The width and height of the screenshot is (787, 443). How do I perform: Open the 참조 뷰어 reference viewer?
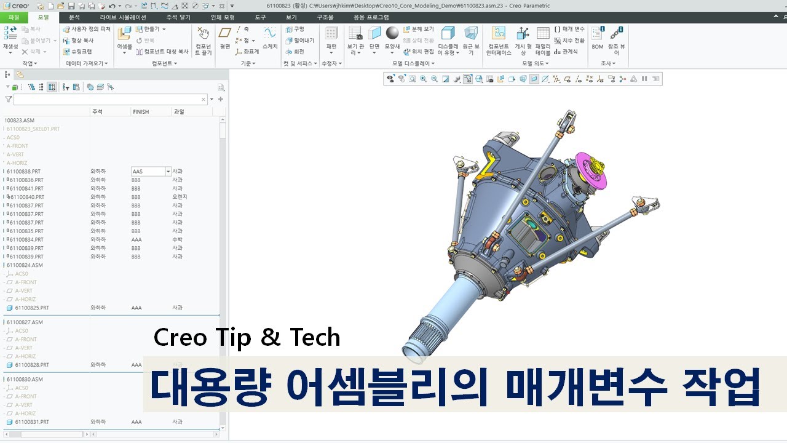coord(617,41)
